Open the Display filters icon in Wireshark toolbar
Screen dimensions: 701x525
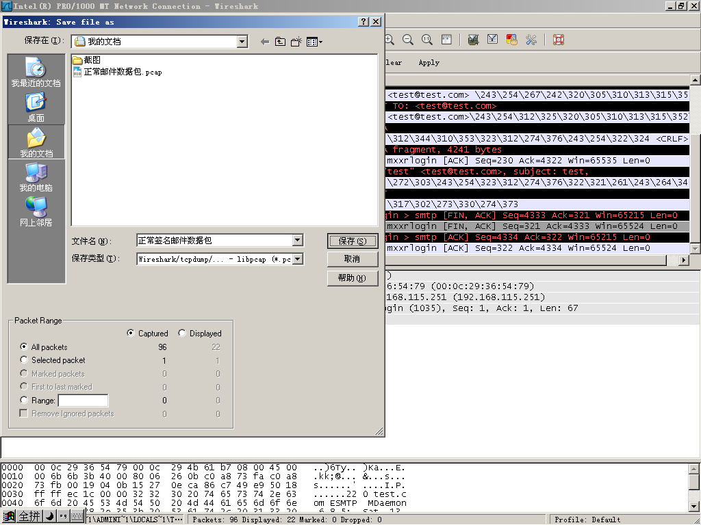(492, 40)
